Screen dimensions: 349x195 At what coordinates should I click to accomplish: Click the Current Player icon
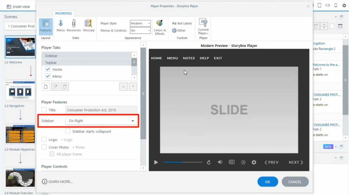pyautogui.click(x=203, y=27)
